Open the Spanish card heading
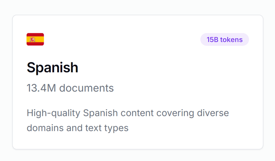Image resolution: width=275 pixels, height=161 pixels. [52, 68]
